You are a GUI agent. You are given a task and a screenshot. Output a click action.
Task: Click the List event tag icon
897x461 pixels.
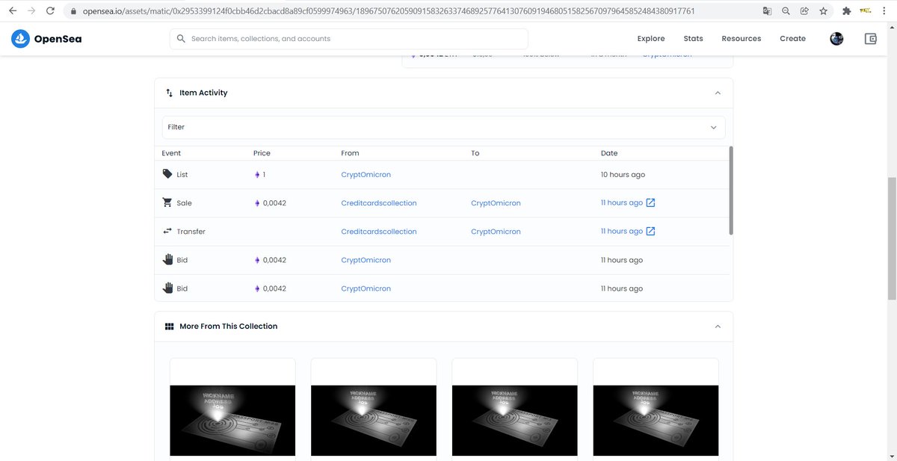(x=167, y=174)
